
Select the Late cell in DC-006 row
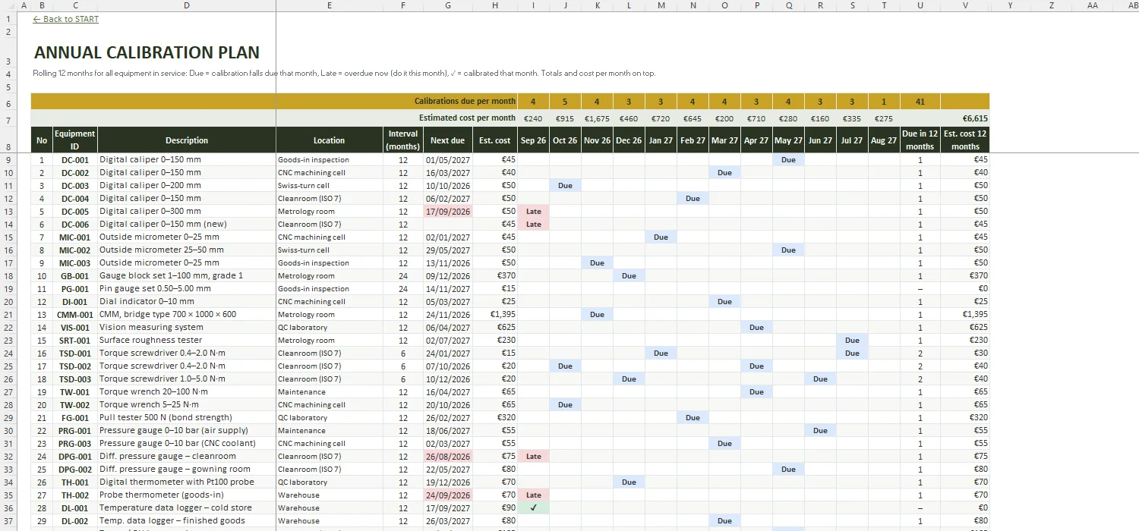click(534, 224)
